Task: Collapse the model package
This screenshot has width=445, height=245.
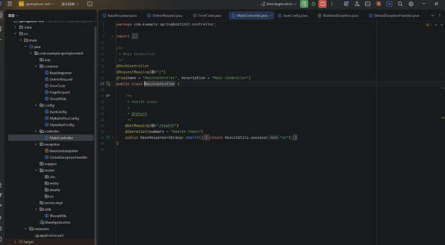Action: point(35,170)
